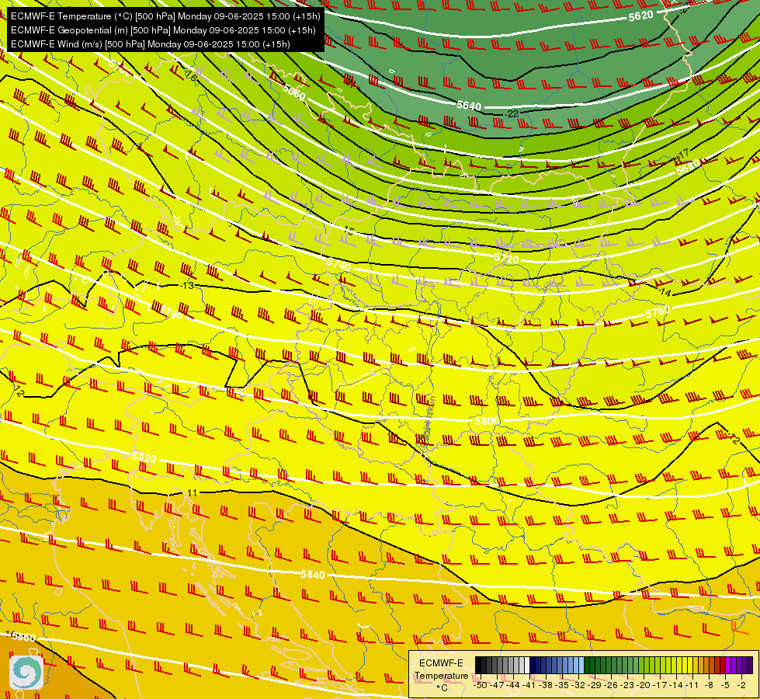Click the -8 value in the legend
This screenshot has width=760, height=699.
pyautogui.click(x=709, y=685)
